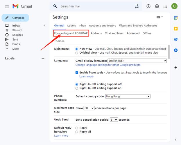Open the Google apps grid

[x=165, y=6]
